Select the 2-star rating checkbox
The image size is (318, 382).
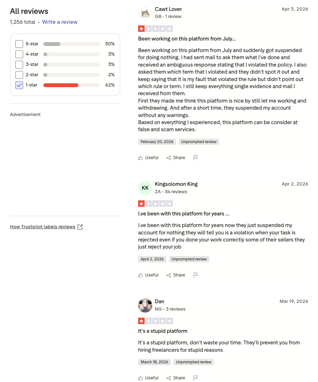coord(19,75)
